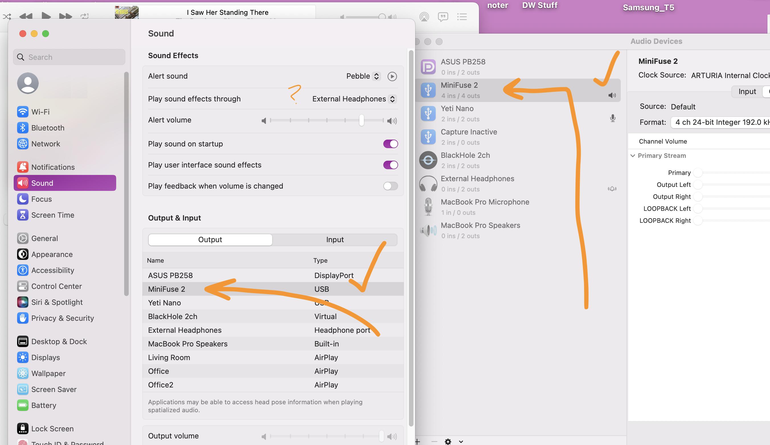Viewport: 770px width, 445px height.
Task: Open Alert sound Pebble dropdown
Action: (x=363, y=76)
